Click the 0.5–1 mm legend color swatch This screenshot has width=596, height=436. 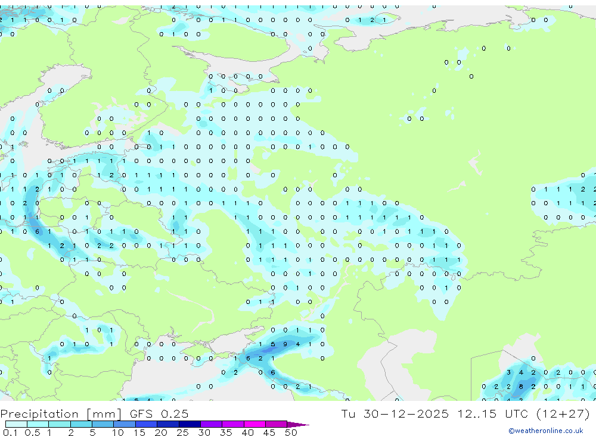tap(38, 424)
